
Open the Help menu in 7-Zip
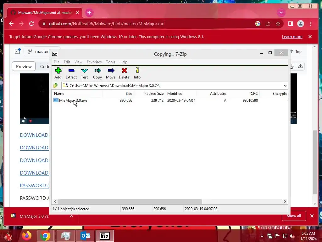click(123, 62)
